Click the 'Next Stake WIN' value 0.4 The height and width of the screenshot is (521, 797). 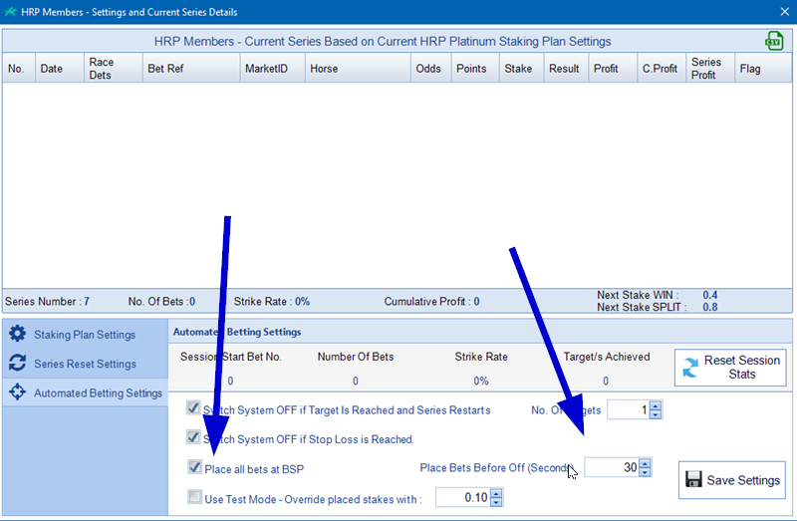pyautogui.click(x=710, y=295)
